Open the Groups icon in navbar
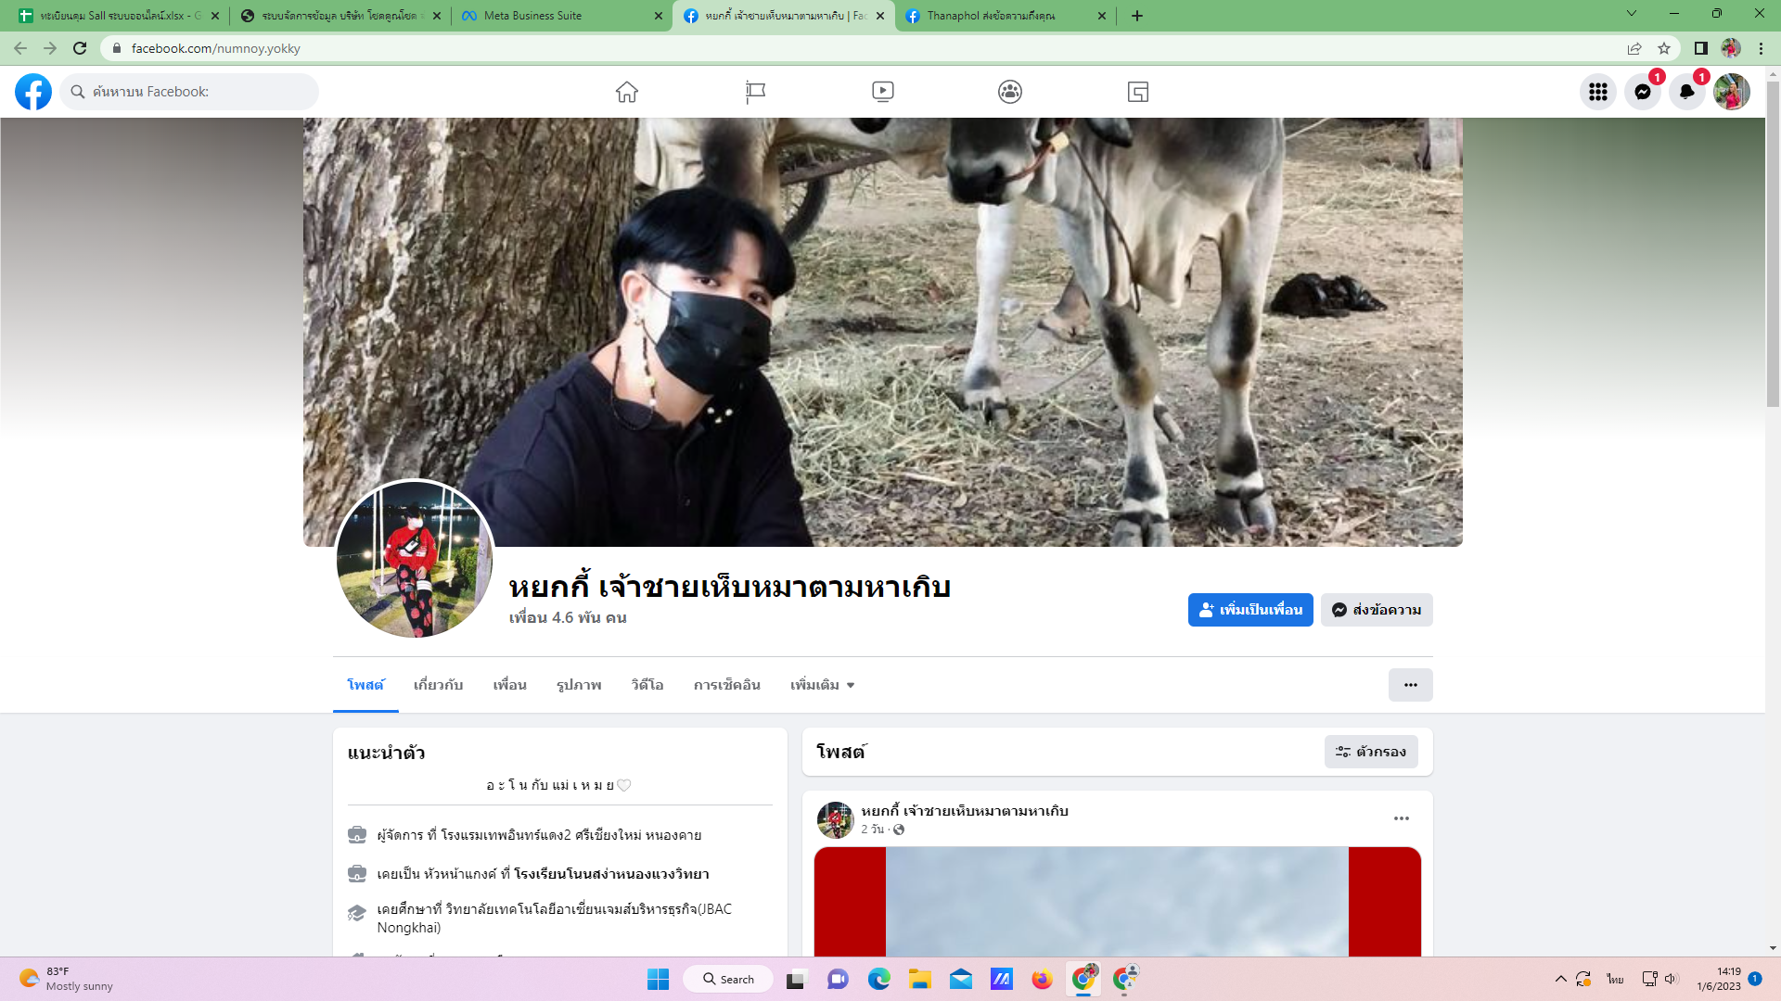Screen dimensions: 1781x1001 pos(1010,92)
